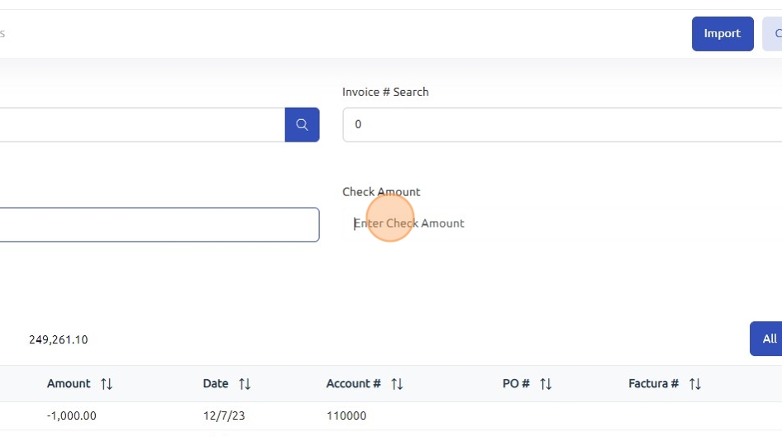Click into the Check Amount input
782x437 pixels.
pyautogui.click(x=562, y=223)
